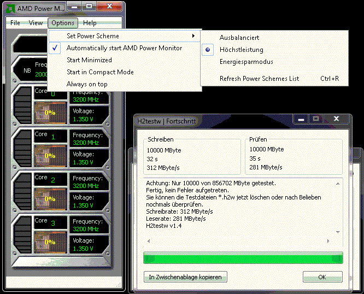
Task: Click Core 2 frequency 3200 MHz
Action: click(x=86, y=186)
